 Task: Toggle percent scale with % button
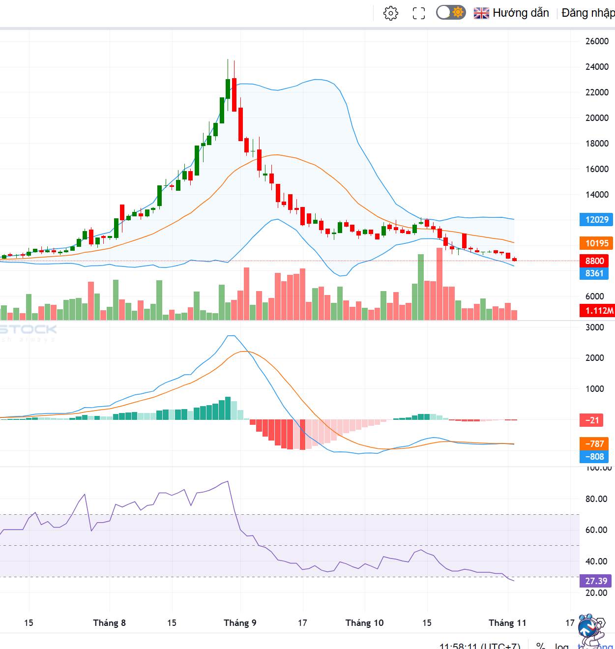coord(541,646)
